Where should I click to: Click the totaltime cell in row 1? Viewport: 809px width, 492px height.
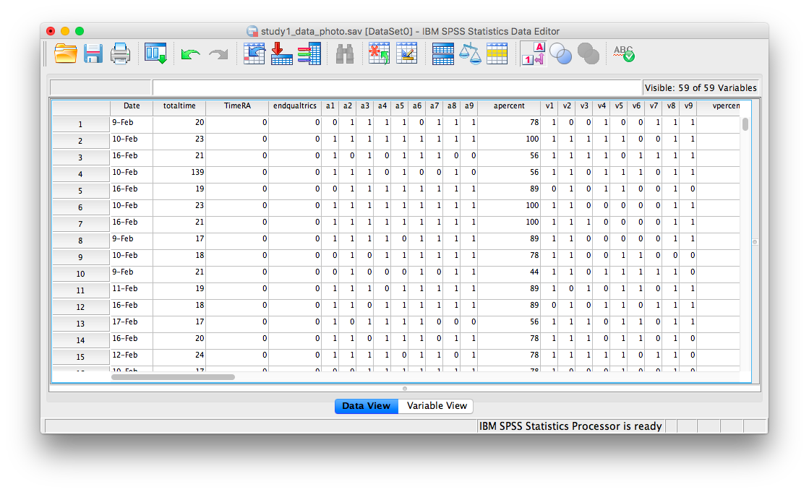[x=179, y=123]
